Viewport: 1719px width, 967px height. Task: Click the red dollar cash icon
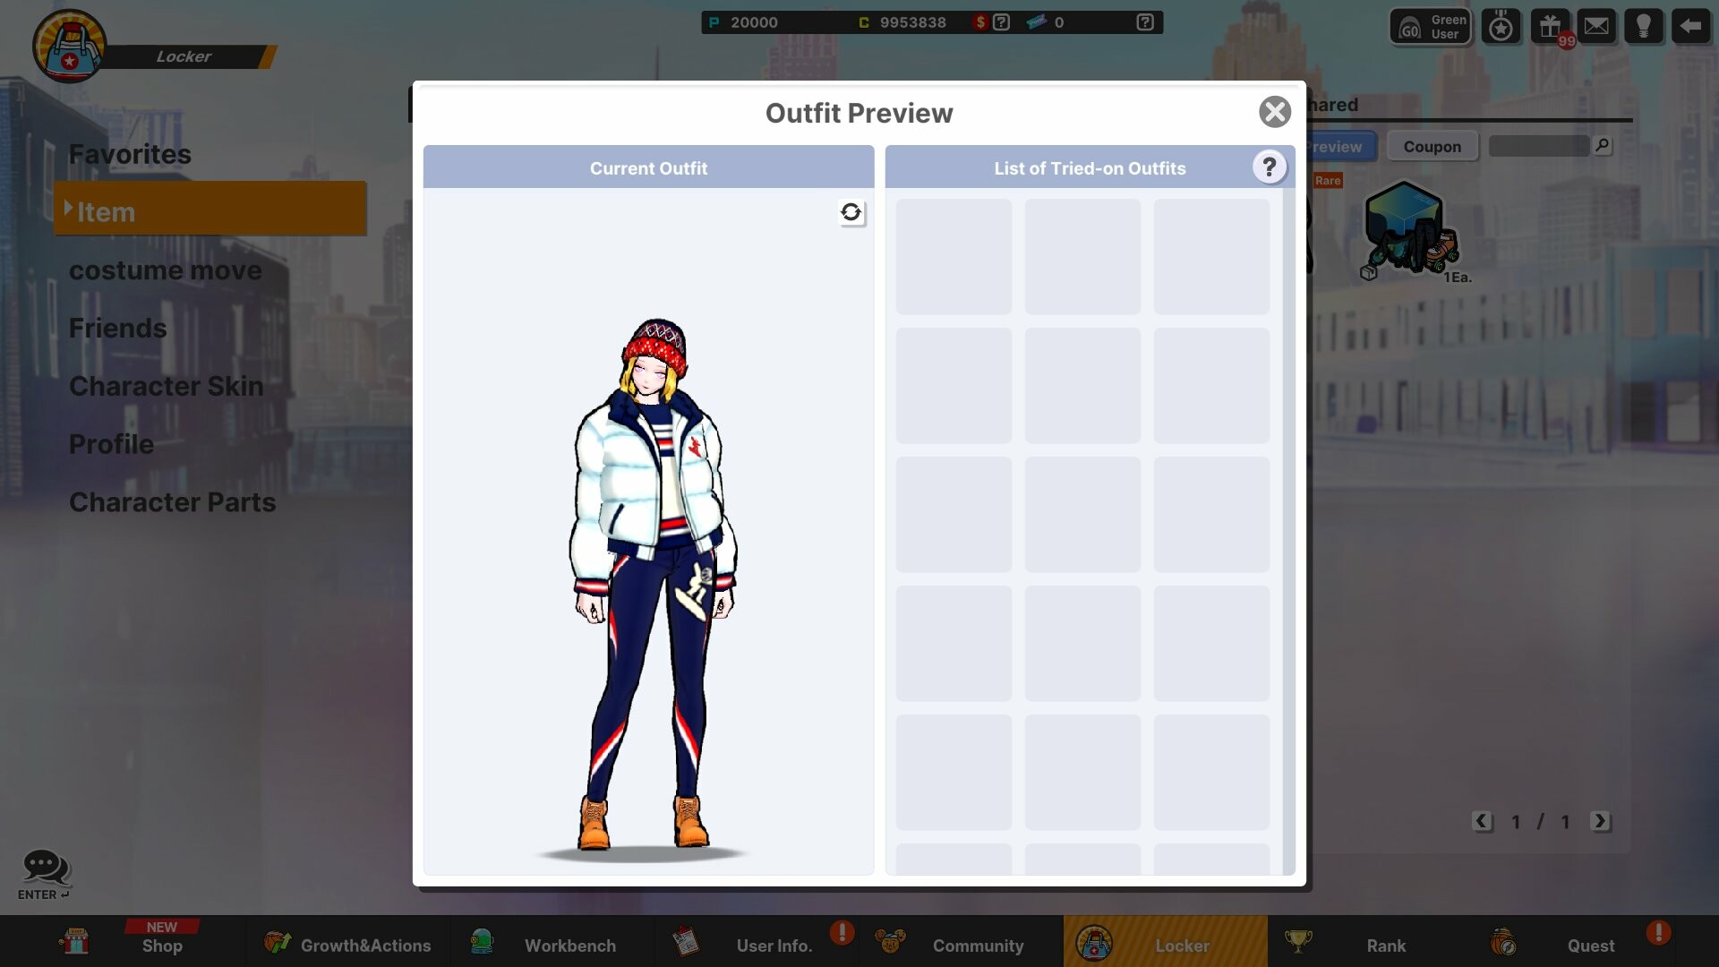981,21
